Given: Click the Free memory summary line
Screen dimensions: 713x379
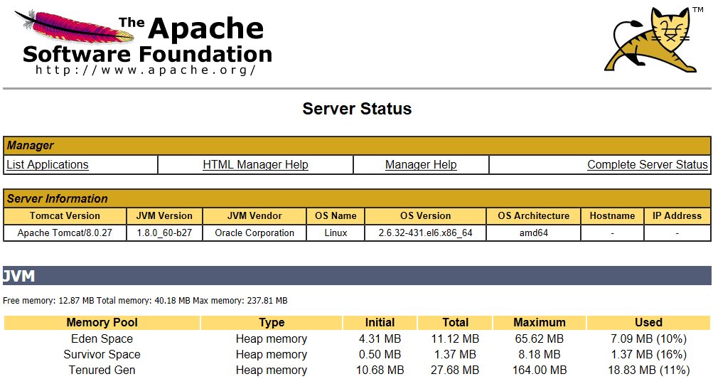Looking at the screenshot, I should pyautogui.click(x=145, y=301).
